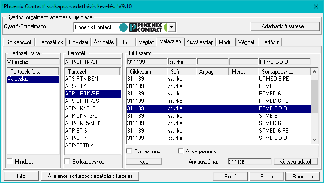Open Általános sorkapocs adatbázis kezelés
The image size is (324, 183).
point(90,176)
